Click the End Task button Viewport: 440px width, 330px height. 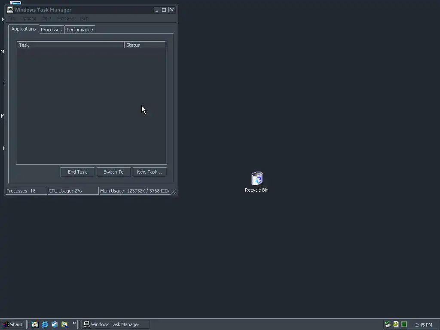tap(77, 172)
